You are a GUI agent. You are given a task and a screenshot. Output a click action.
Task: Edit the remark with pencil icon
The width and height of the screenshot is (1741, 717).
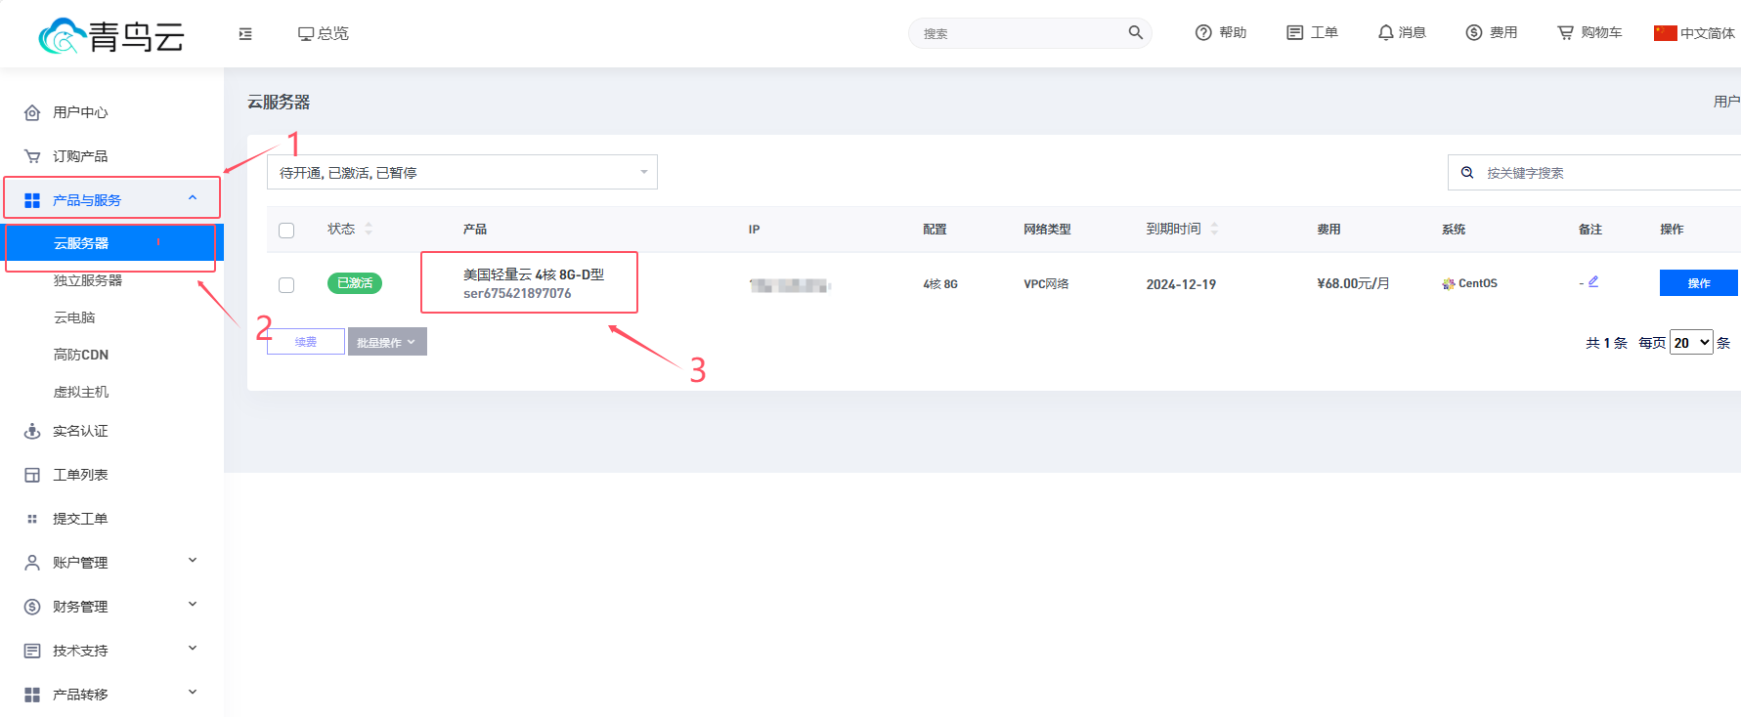(1593, 281)
